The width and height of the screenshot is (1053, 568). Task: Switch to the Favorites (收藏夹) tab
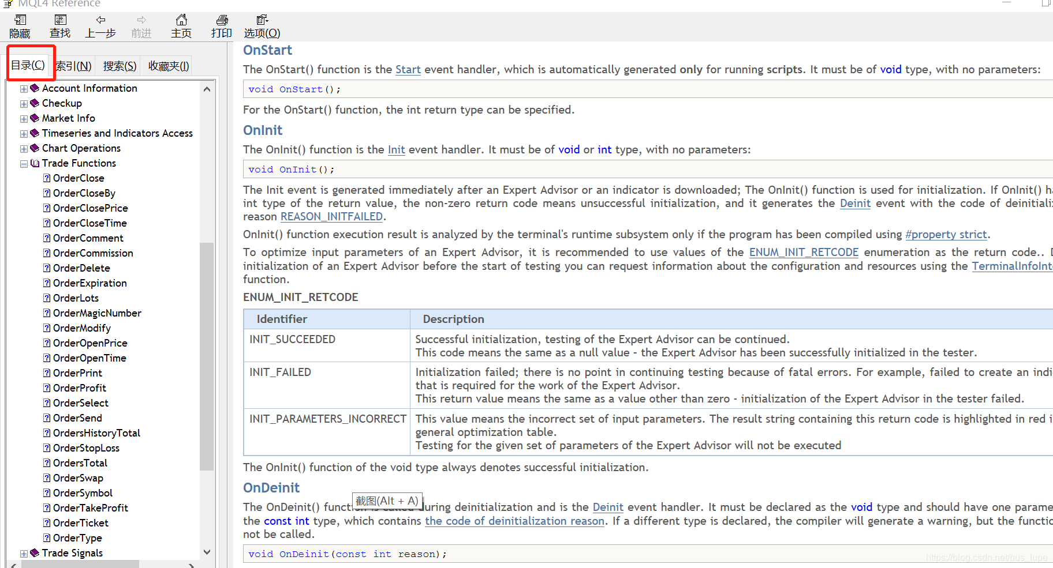tap(168, 66)
